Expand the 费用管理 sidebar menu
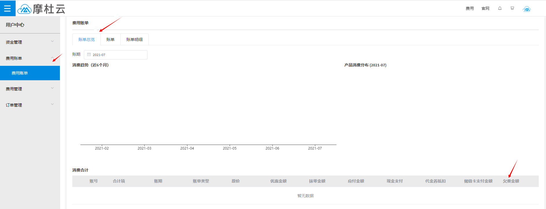This screenshot has width=546, height=209. pyautogui.click(x=30, y=89)
